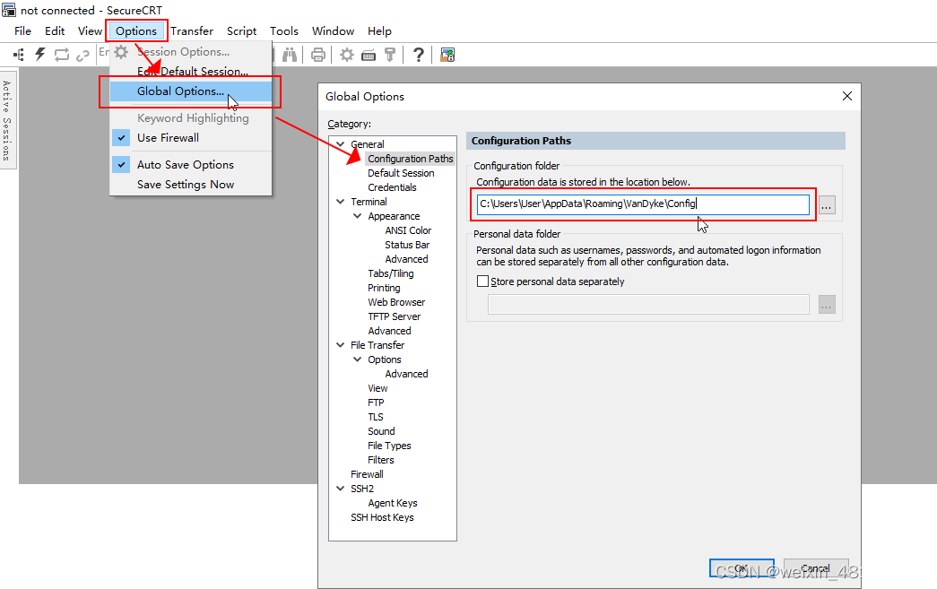Click the Options menu in menu bar
Image resolution: width=937 pixels, height=589 pixels.
(136, 31)
